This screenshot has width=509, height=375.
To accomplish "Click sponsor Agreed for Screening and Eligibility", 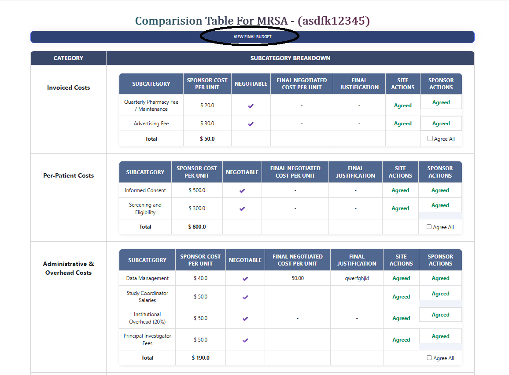I will pos(440,205).
